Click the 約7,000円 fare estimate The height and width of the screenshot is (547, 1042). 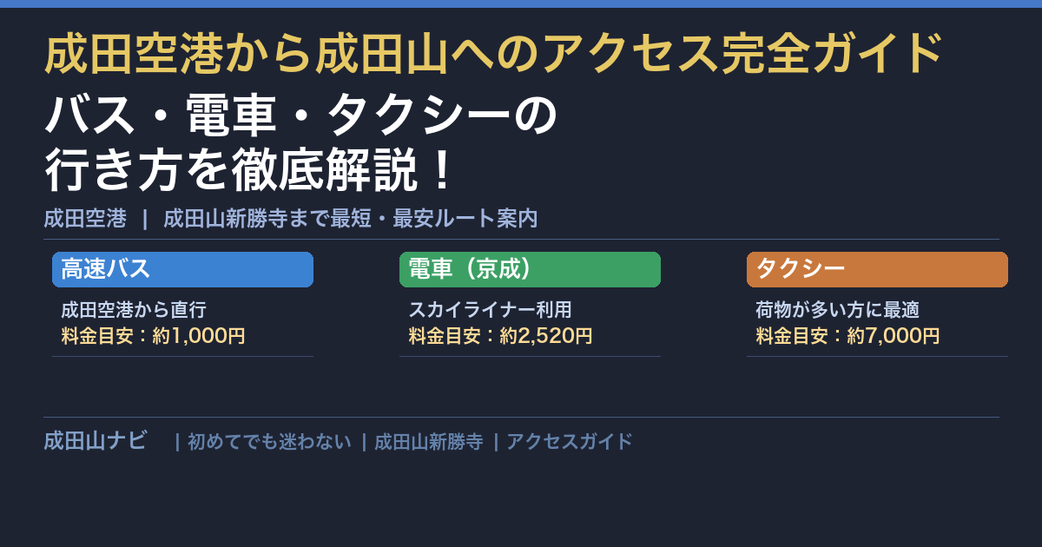point(894,336)
